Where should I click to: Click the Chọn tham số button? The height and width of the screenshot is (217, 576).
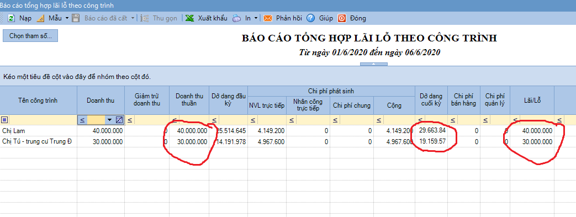click(x=30, y=36)
